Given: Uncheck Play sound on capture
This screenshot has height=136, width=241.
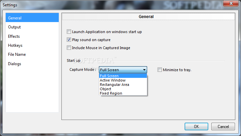Looking at the screenshot, I should (69, 40).
